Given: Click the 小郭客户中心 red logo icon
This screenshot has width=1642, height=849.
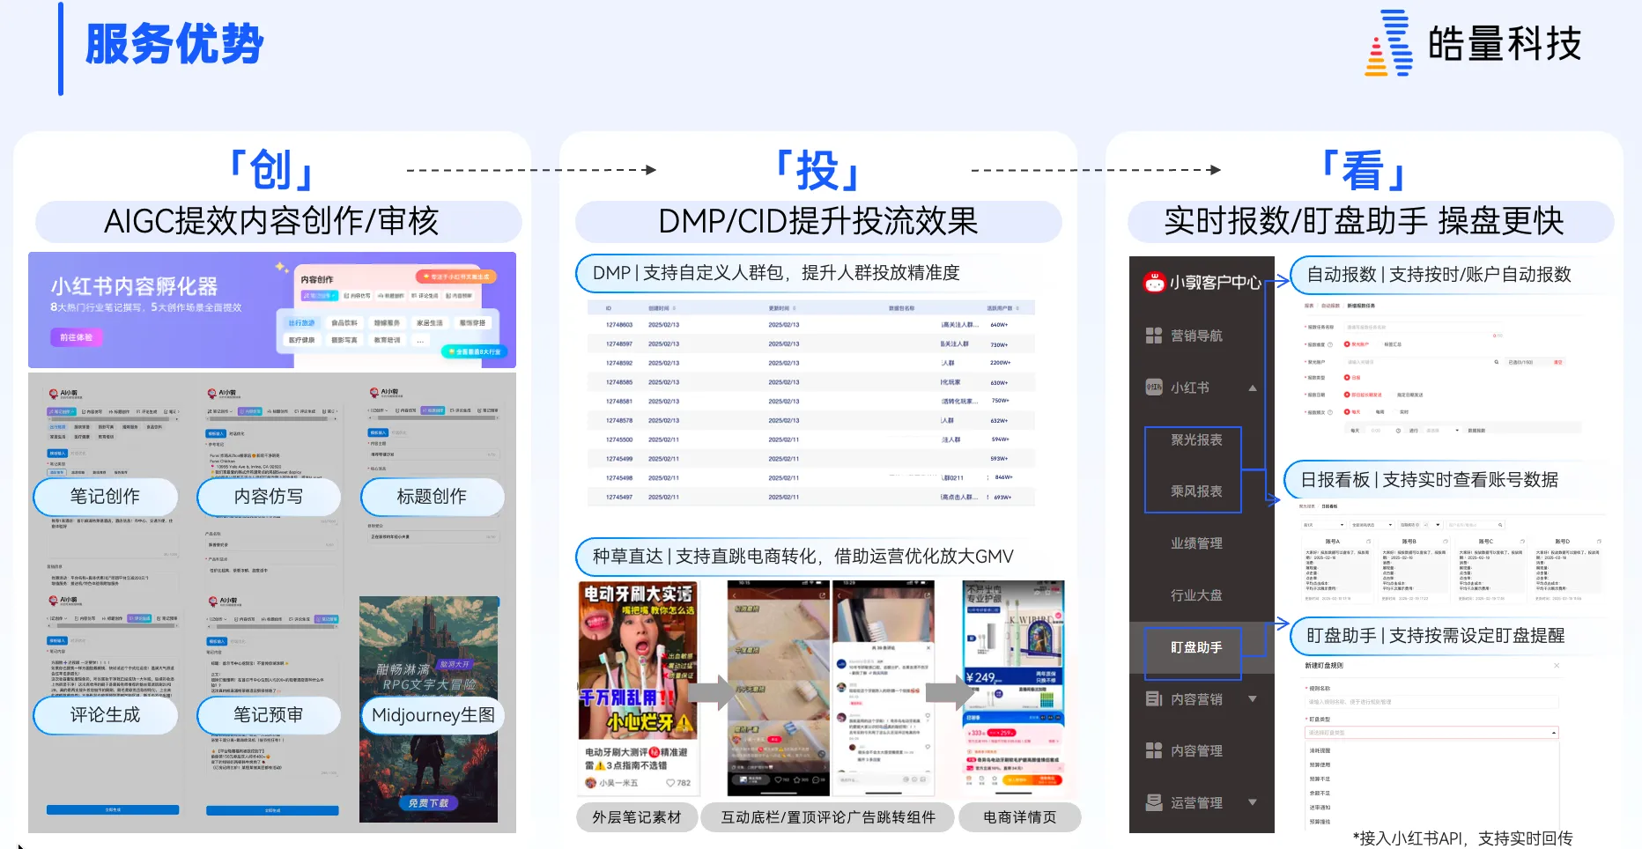Looking at the screenshot, I should tap(1154, 283).
